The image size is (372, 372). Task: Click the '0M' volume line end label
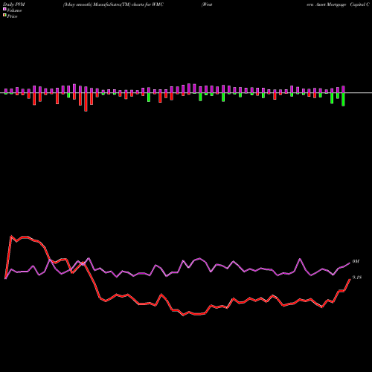point(356,261)
